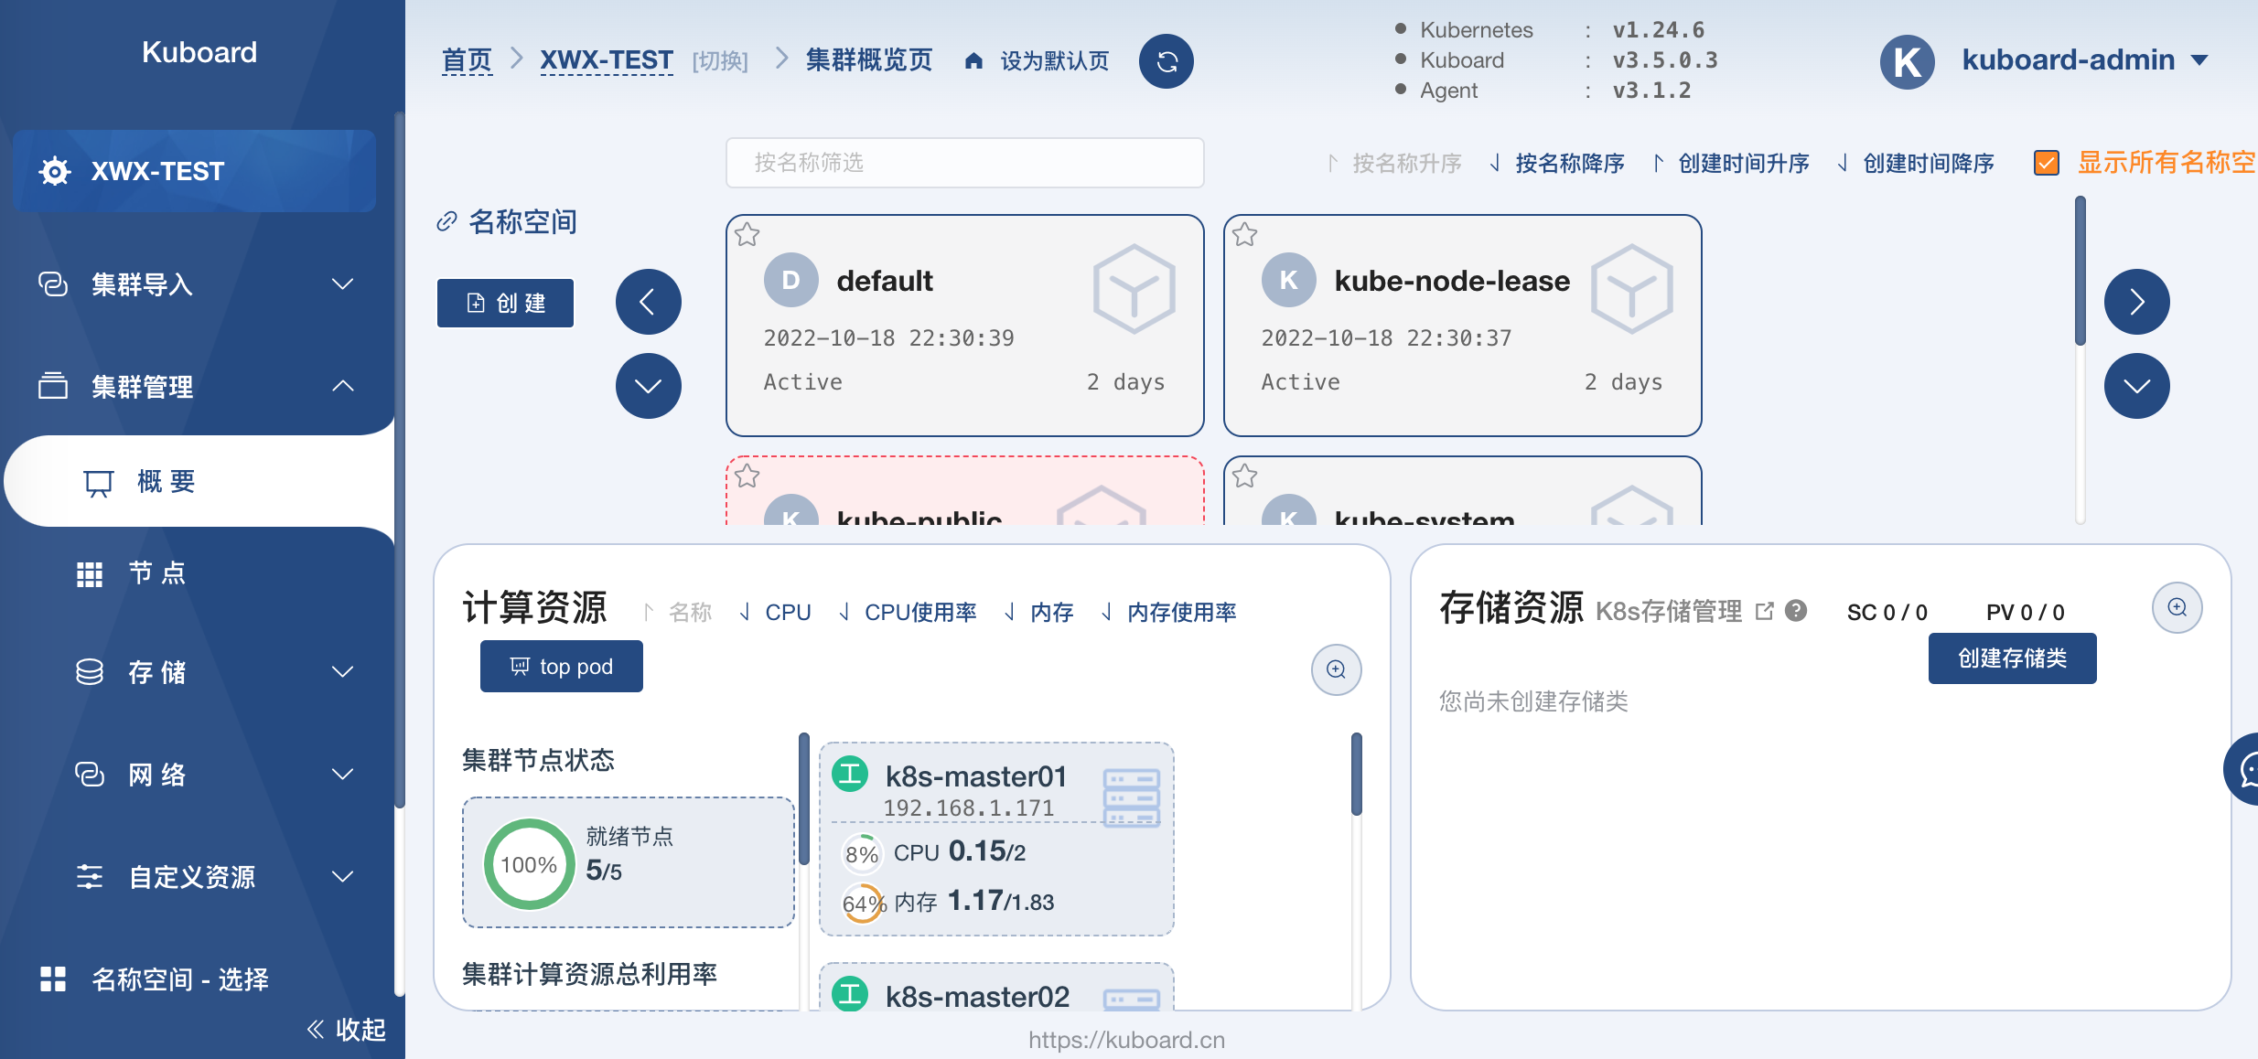Viewport: 2258px width, 1059px height.
Task: Click the zoom icon in 存储资源 panel
Action: tap(2177, 608)
